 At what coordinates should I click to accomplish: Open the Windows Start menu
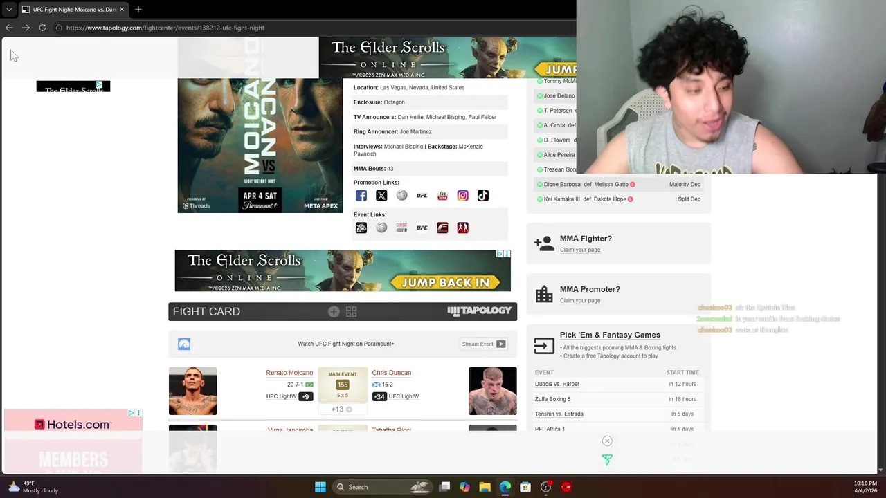(x=320, y=487)
